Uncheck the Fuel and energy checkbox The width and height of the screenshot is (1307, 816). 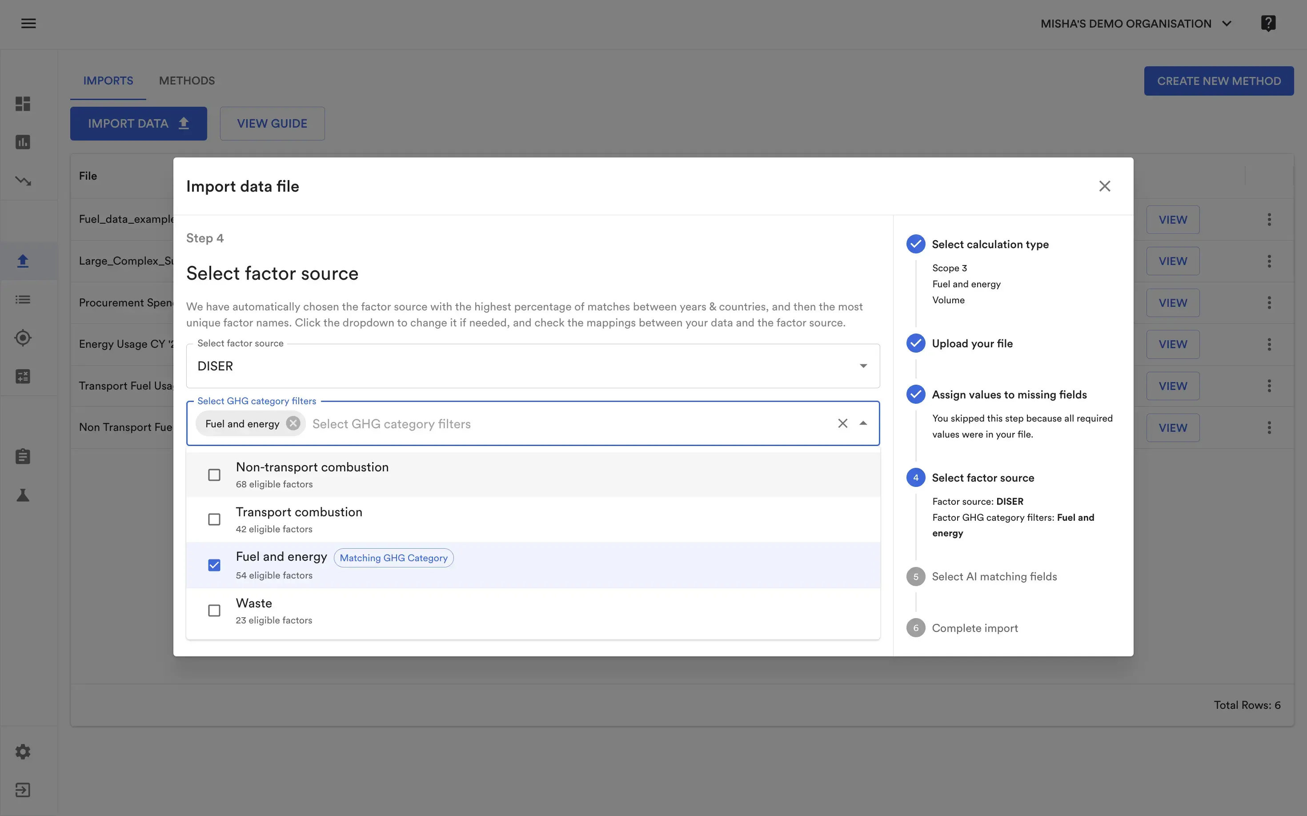[214, 565]
